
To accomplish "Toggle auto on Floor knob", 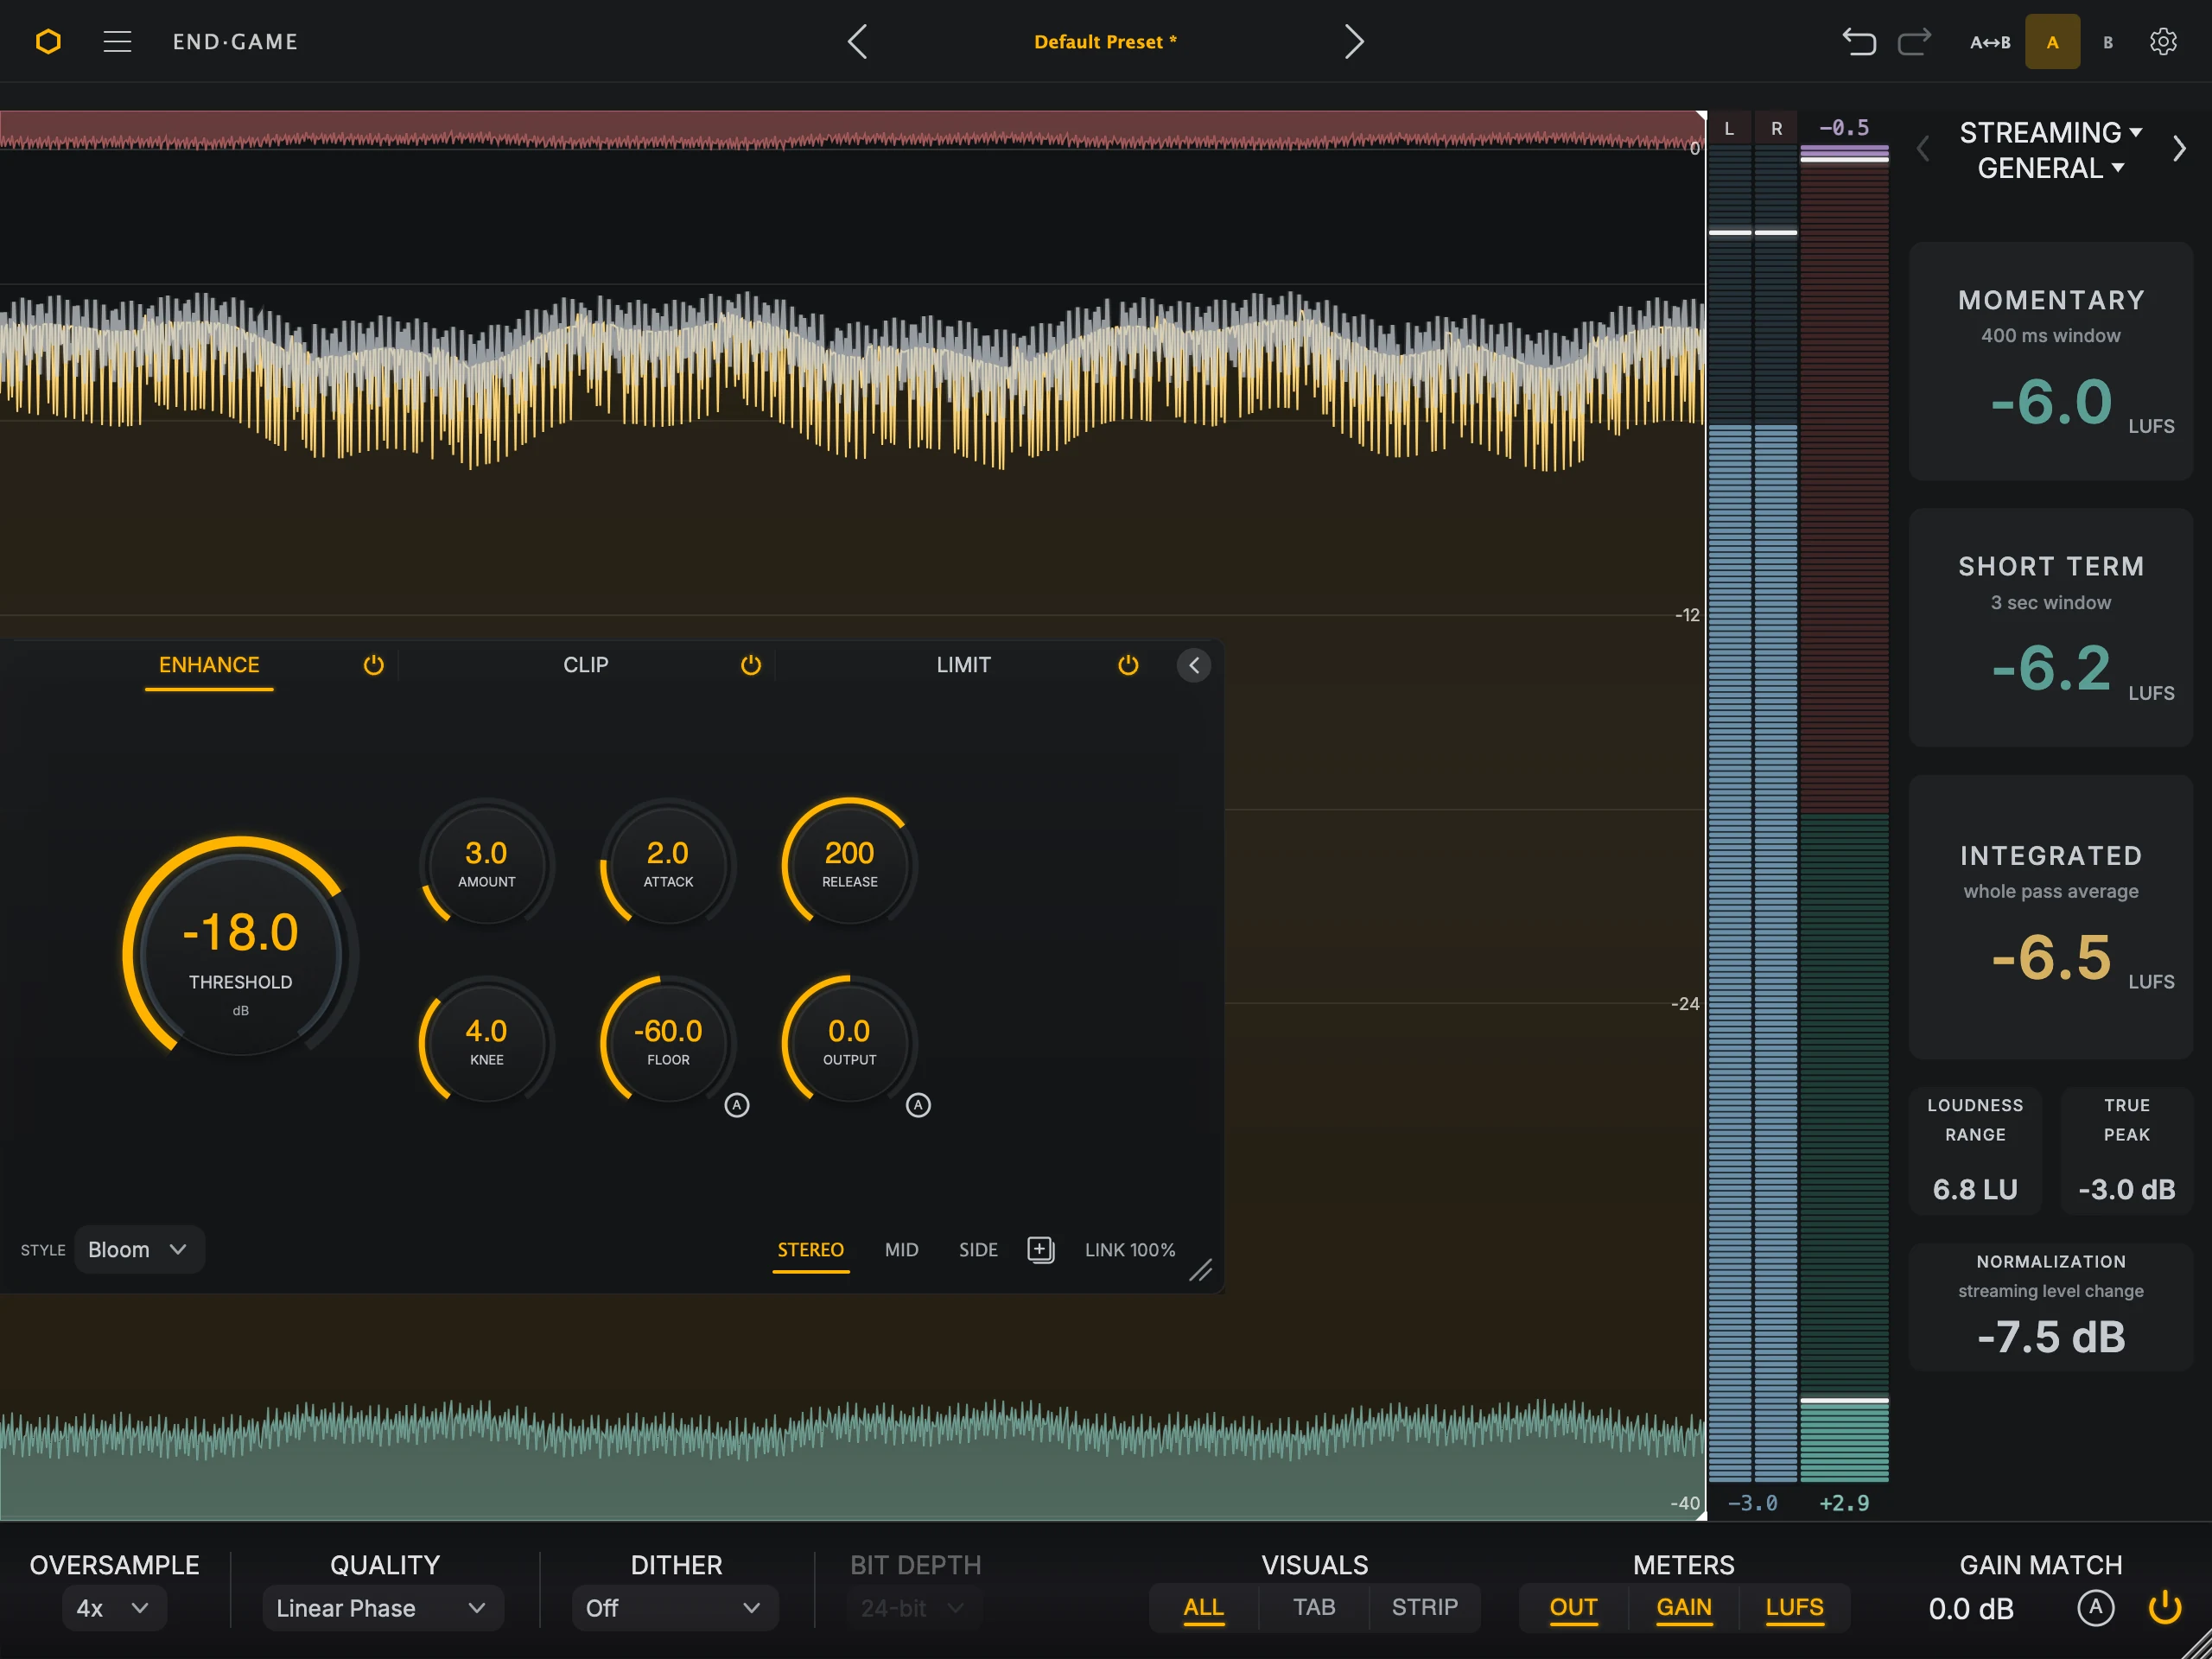I will (x=737, y=1105).
